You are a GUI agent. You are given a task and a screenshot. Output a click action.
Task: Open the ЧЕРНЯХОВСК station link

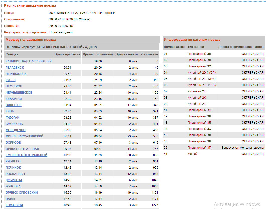16,74
